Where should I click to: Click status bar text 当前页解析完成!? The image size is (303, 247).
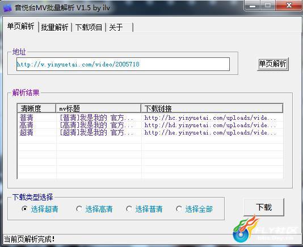coord(29,239)
